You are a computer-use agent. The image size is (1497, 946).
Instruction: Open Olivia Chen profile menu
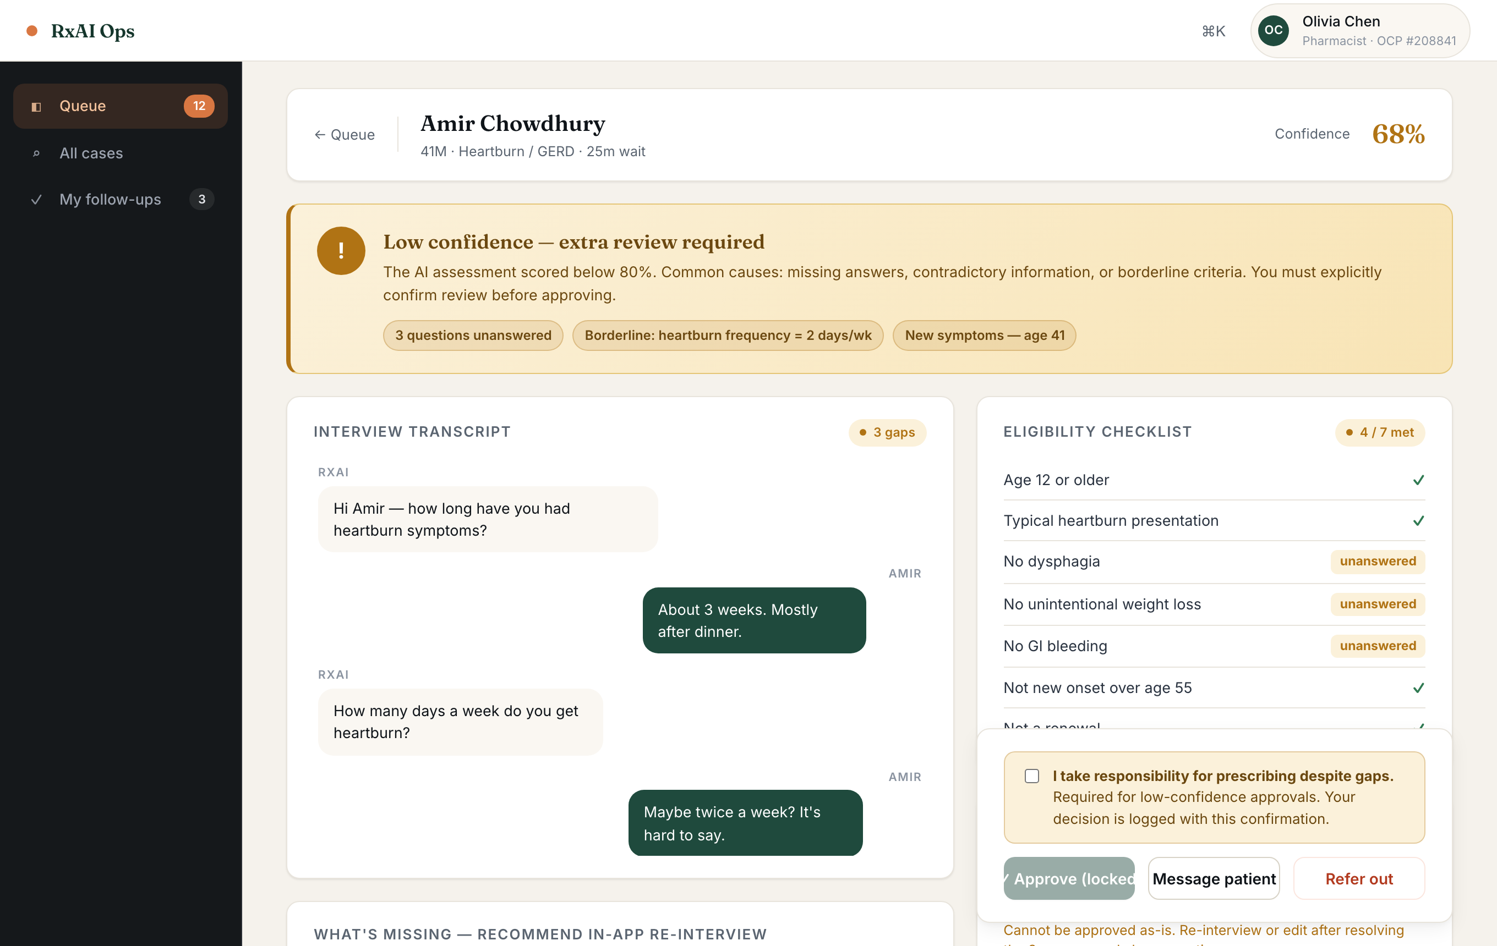(x=1359, y=30)
